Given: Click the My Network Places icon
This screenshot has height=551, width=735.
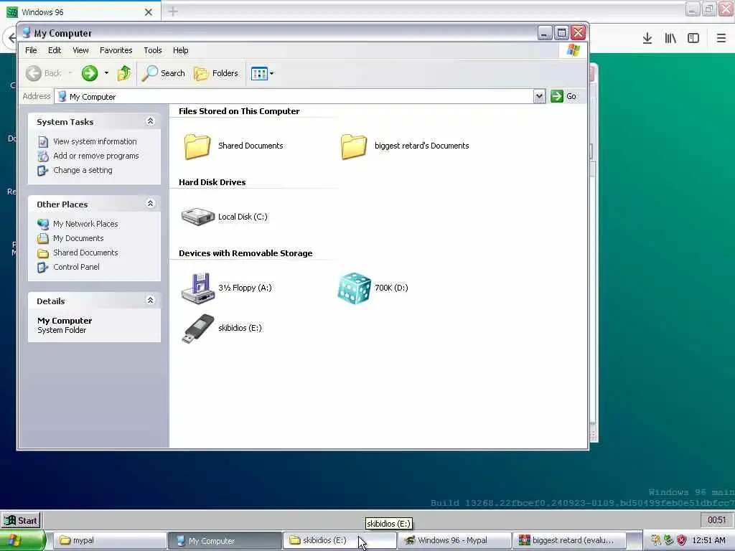Looking at the screenshot, I should pos(43,224).
